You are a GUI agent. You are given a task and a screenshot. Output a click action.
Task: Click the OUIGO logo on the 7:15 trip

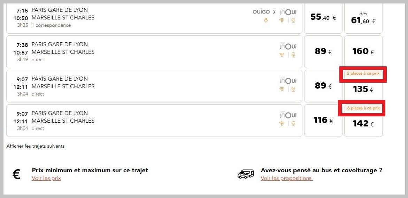[261, 12]
